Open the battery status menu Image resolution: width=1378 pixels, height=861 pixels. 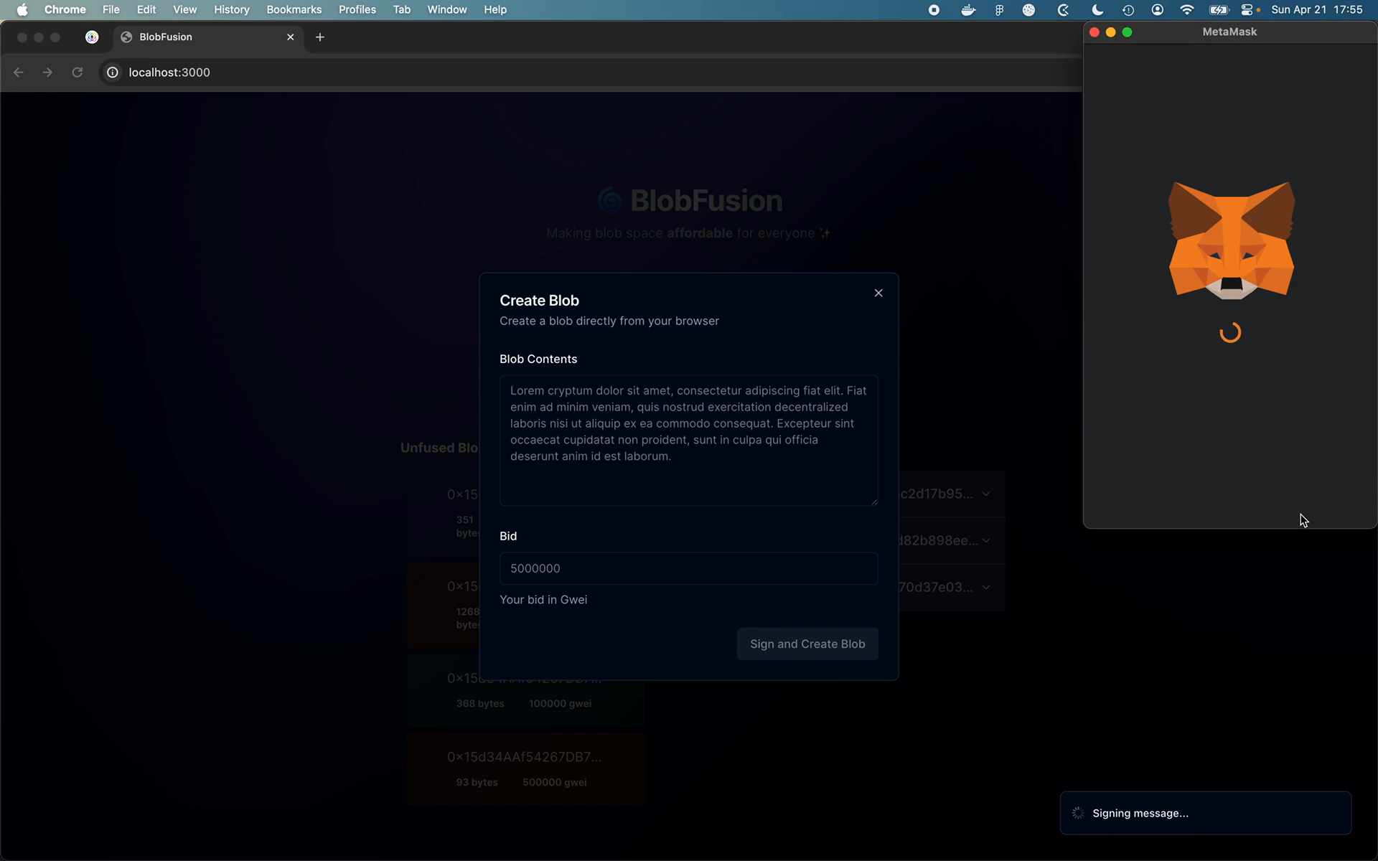(x=1219, y=10)
